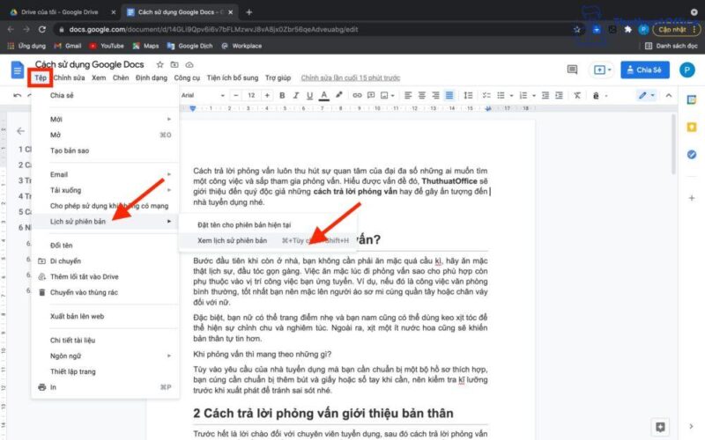Click the font size field showing 12
The image size is (705, 440).
pos(251,95)
